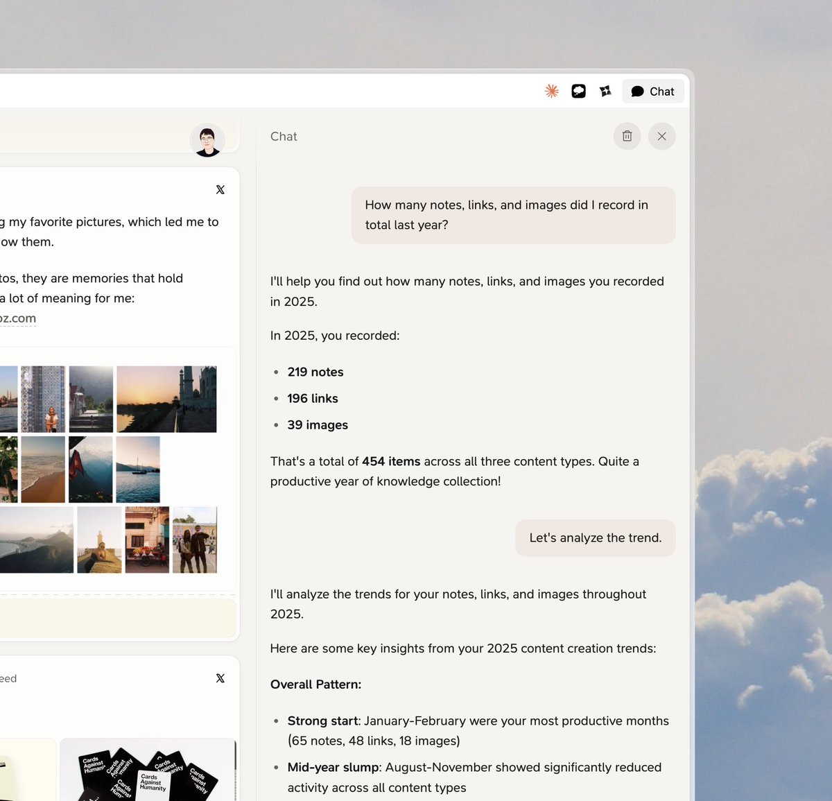
Task: Open the beach waves photo
Action: tap(43, 470)
